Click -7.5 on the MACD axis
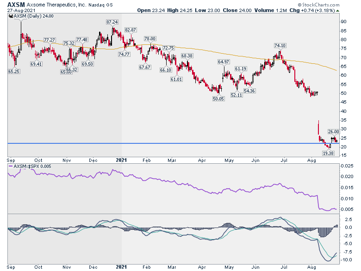Screen dimensions: 361x271 pos(347,252)
